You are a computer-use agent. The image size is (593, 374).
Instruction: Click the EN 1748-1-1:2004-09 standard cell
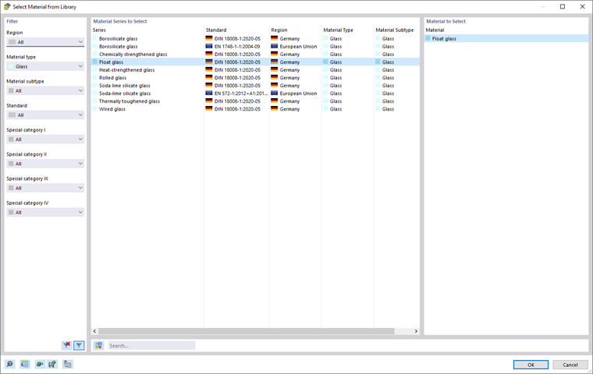click(237, 46)
